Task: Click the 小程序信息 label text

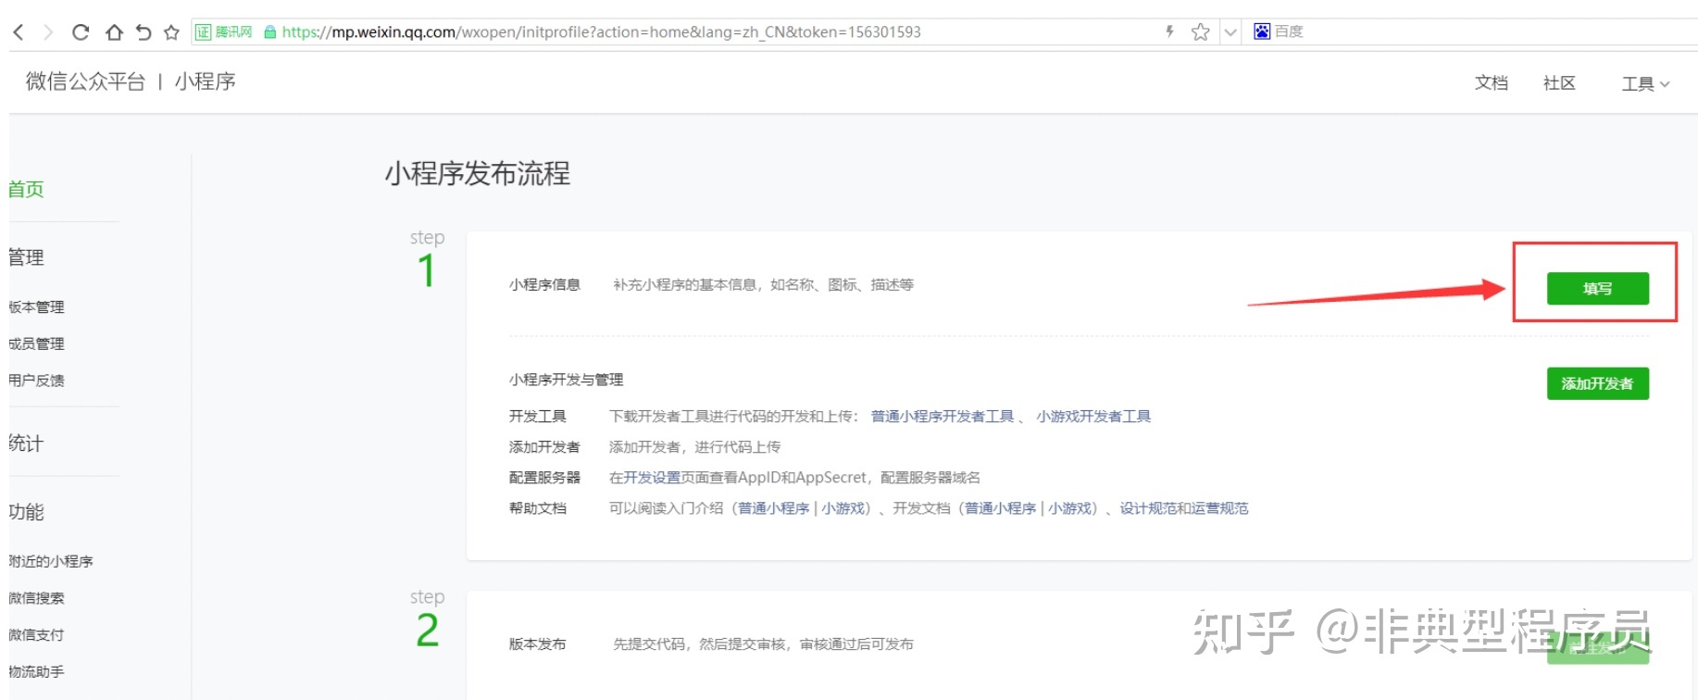Action: 544,284
